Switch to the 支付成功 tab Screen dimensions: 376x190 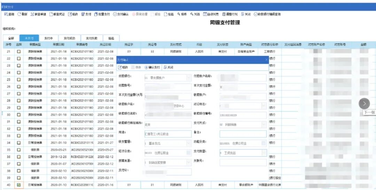(70, 38)
